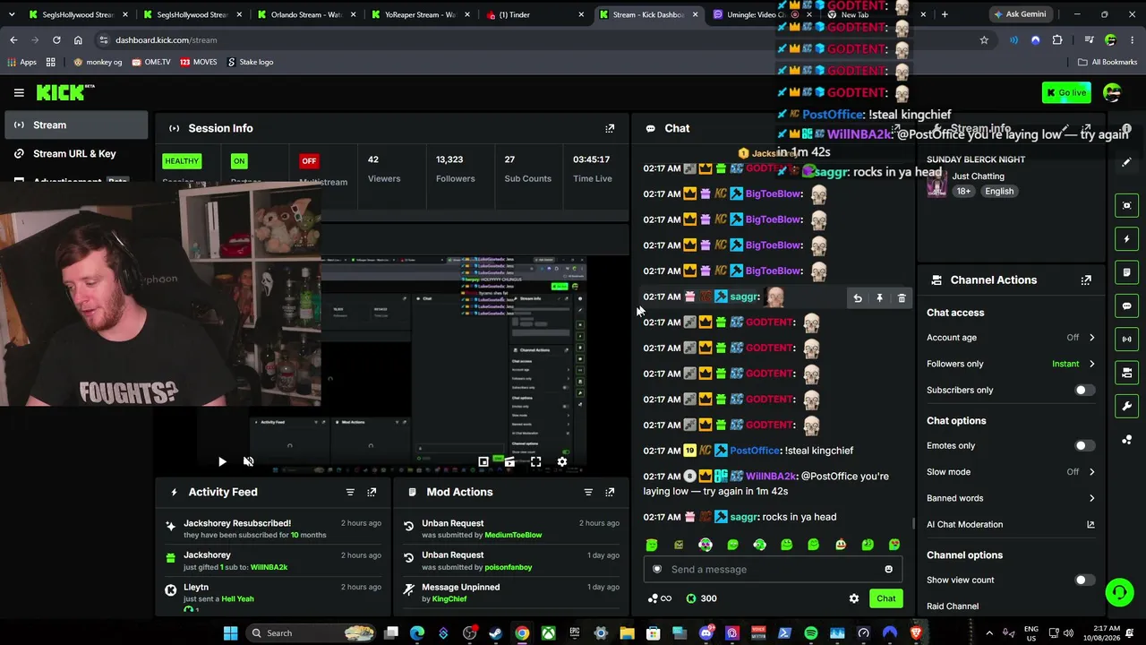Click the Kick logo
This screenshot has height=645, width=1146.
65,92
